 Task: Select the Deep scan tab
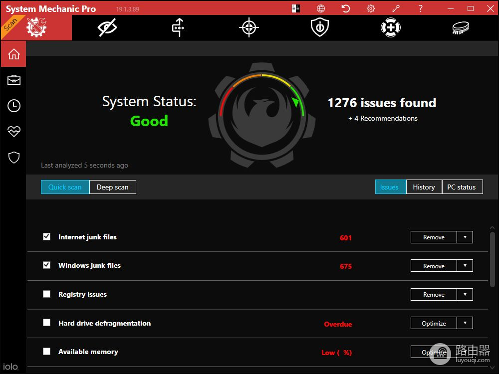coord(112,187)
